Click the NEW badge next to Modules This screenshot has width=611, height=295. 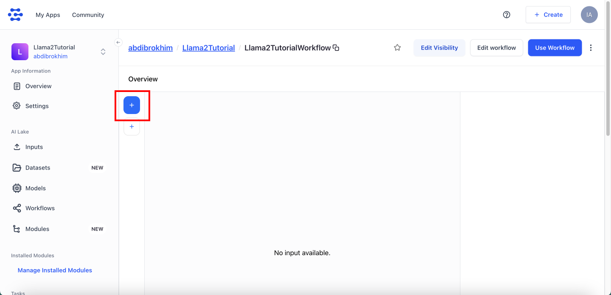pyautogui.click(x=98, y=229)
